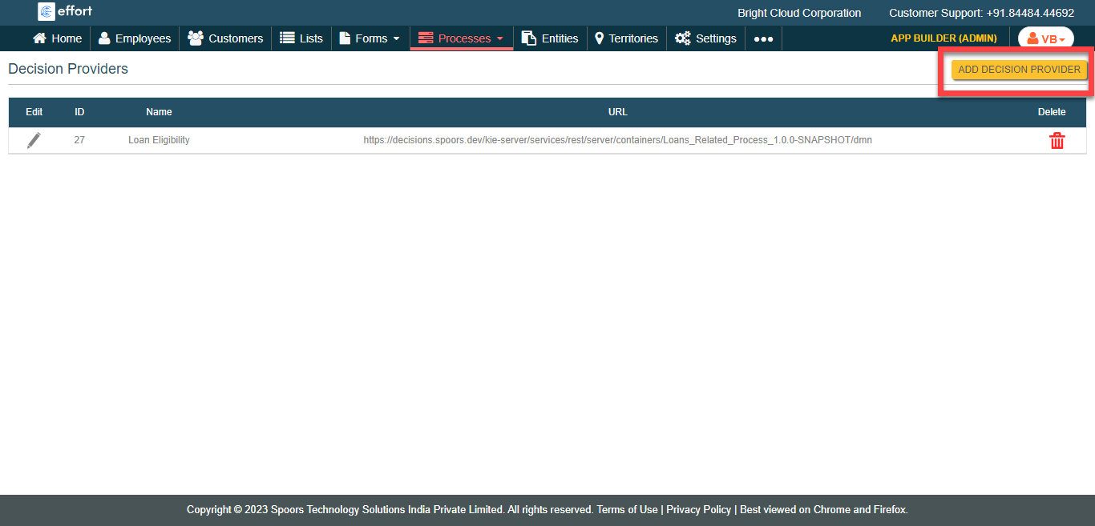
Task: Open the Customers menu item
Action: pyautogui.click(x=225, y=38)
